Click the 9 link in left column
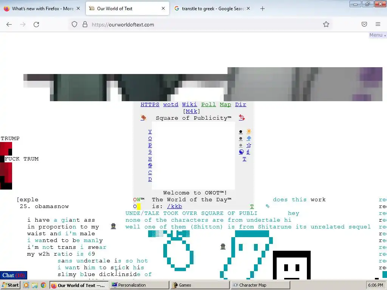 point(150,152)
